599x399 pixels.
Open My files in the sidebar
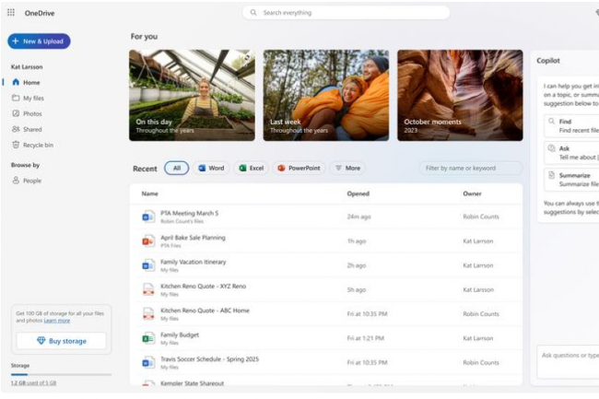tap(33, 98)
